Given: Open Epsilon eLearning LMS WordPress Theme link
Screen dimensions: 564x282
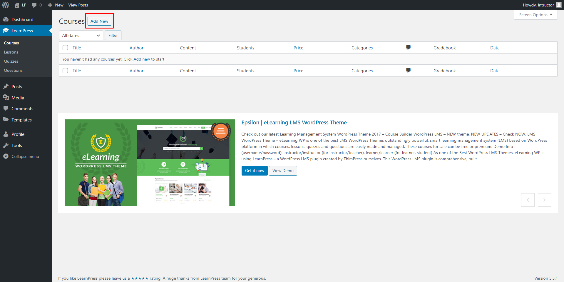Looking at the screenshot, I should 294,122.
